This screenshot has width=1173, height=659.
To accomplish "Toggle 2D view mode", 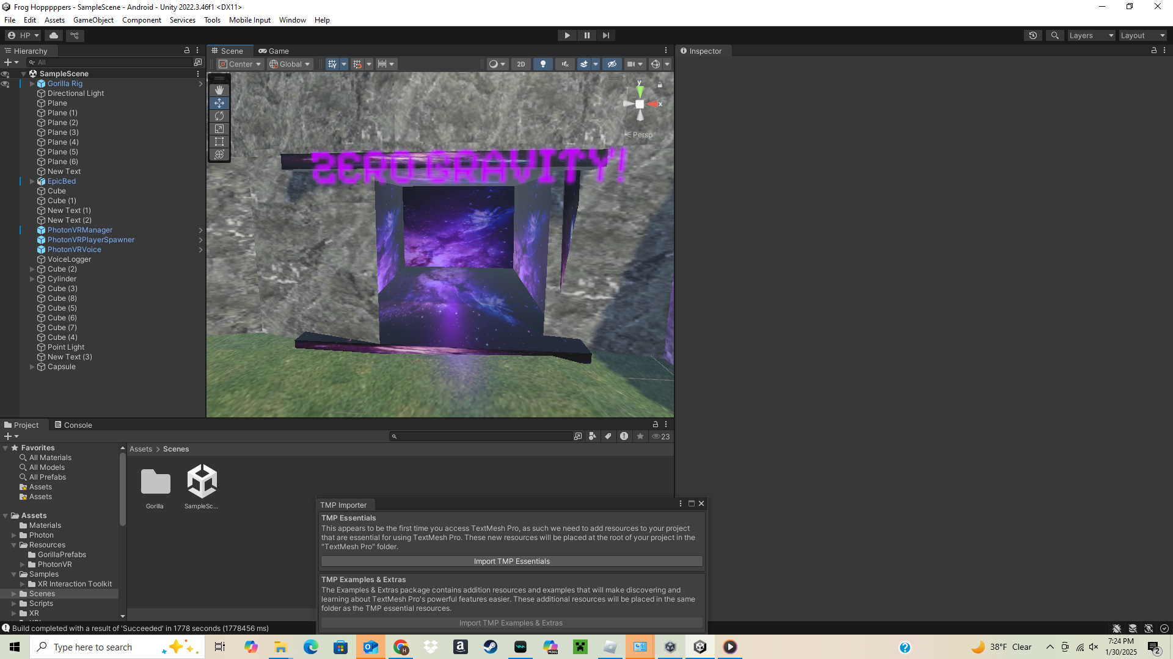I will [521, 64].
